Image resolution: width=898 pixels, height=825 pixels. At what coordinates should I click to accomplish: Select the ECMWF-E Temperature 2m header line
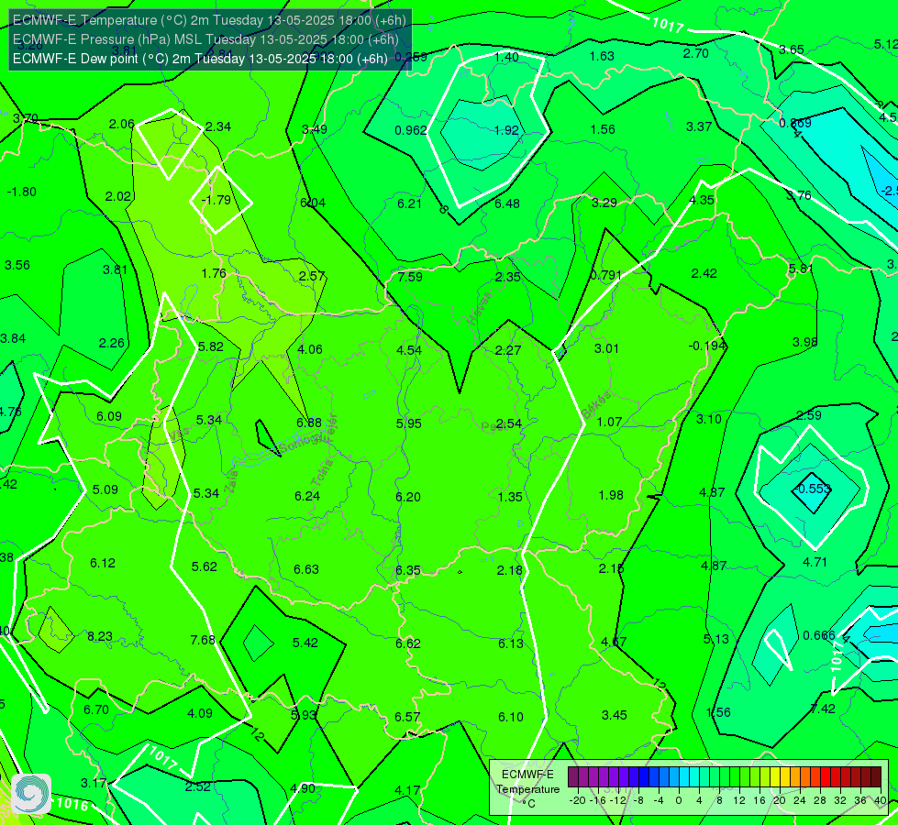209,20
